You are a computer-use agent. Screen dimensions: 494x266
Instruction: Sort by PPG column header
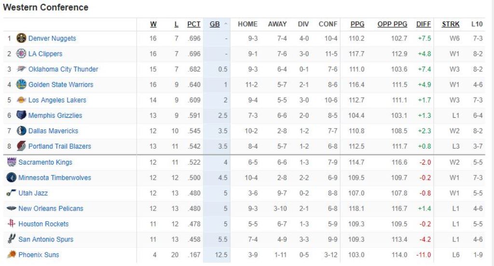coord(357,24)
